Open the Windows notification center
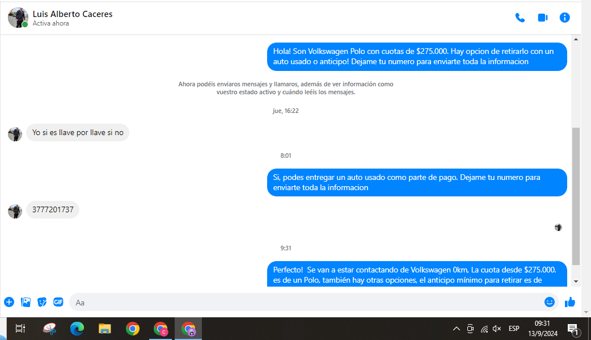The image size is (591, 340). click(x=573, y=329)
